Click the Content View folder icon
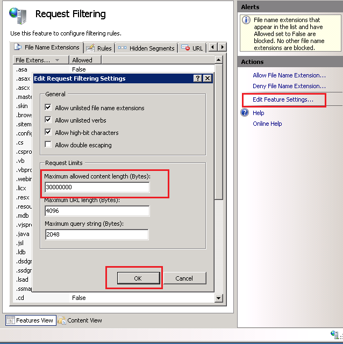Screen dimensions: 343x344 point(62,320)
